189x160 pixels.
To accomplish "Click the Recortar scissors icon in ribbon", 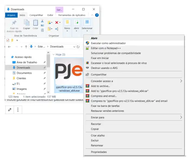I will point(42,21).
